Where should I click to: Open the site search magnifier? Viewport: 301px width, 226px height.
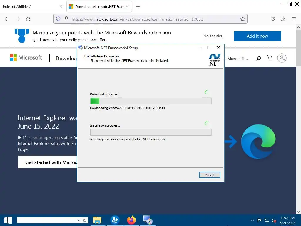pos(258,59)
